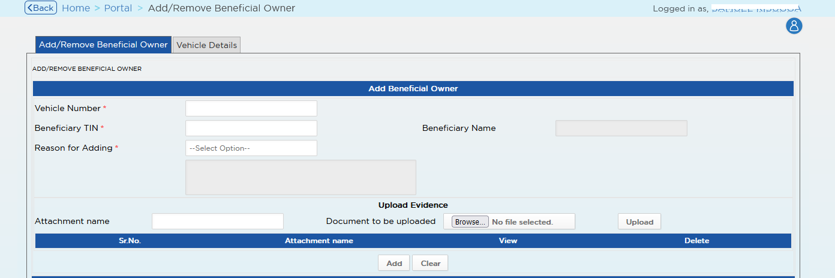835x278 pixels.
Task: Browse for a document to upload
Action: click(471, 222)
